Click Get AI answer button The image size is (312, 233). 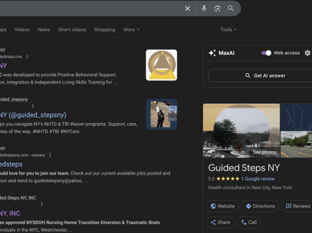260,76
